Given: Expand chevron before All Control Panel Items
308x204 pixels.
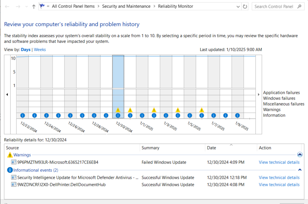Looking at the screenshot, I should pyautogui.click(x=48, y=6).
